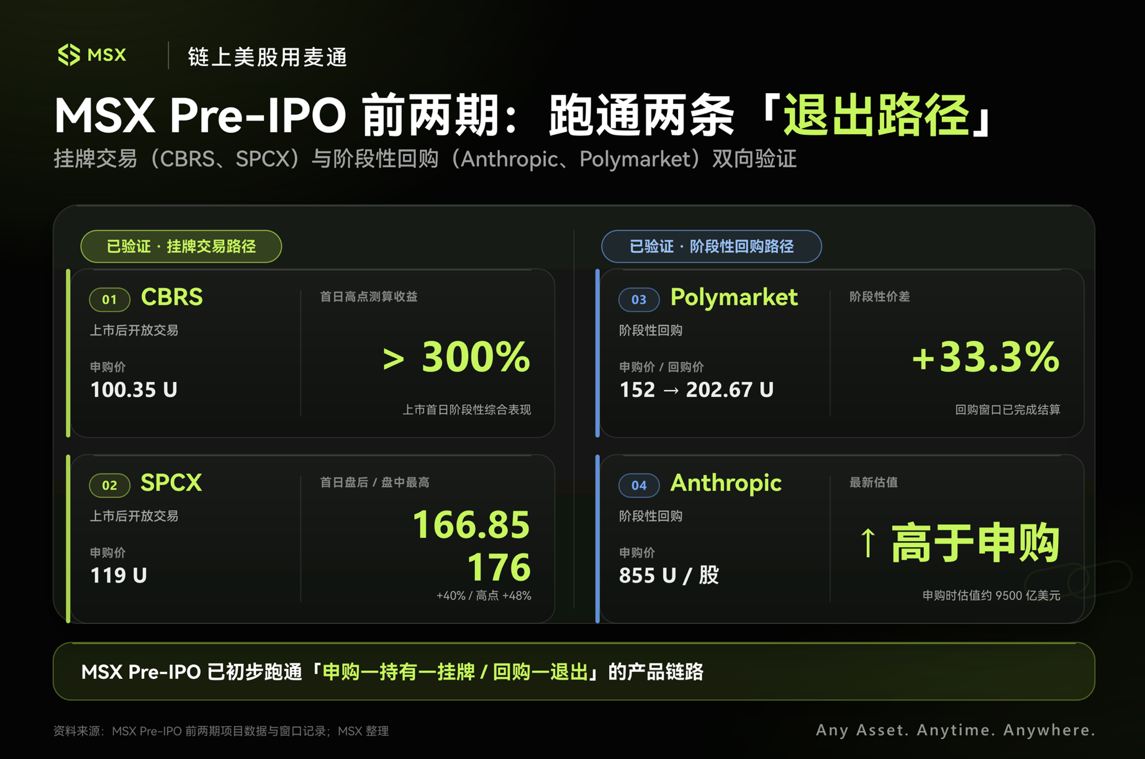Click the green highlighted words "退出路径" in the title
1145x759 pixels.
877,115
